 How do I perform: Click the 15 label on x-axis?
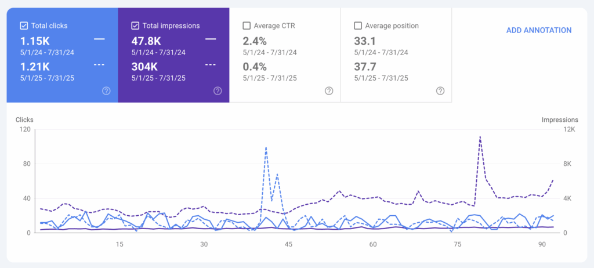point(119,244)
